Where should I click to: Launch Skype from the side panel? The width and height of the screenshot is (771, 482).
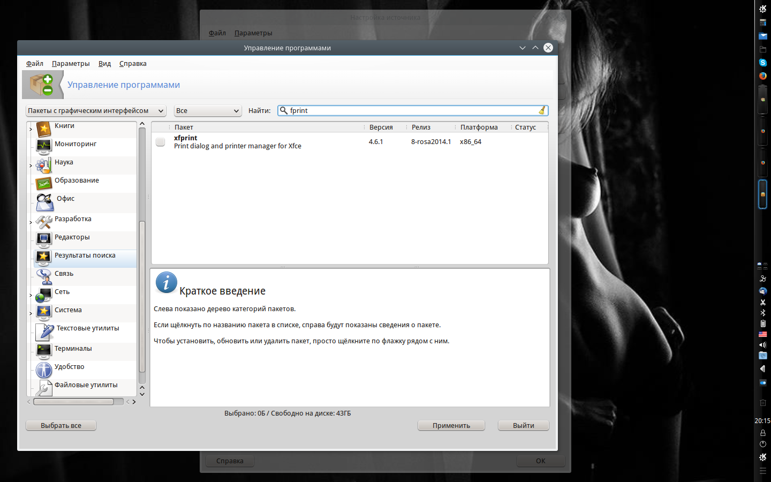click(x=763, y=63)
